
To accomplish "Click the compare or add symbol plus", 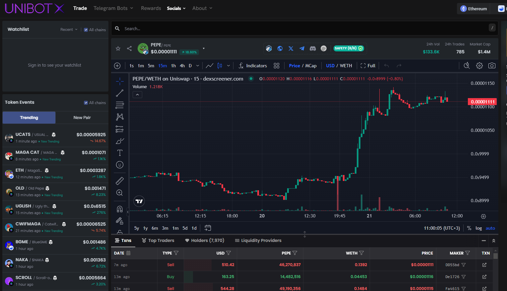I will click(117, 66).
